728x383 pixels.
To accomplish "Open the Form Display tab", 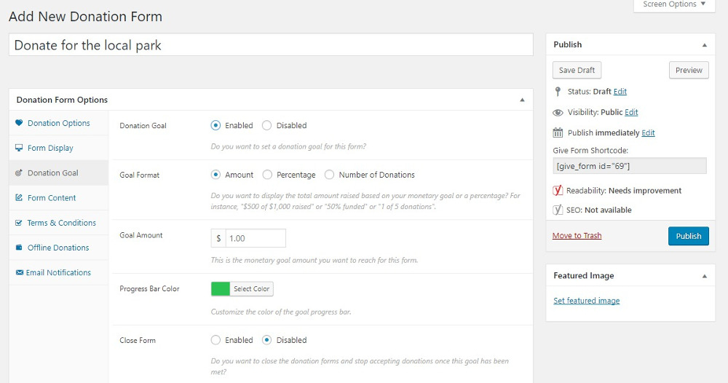I will (x=50, y=148).
